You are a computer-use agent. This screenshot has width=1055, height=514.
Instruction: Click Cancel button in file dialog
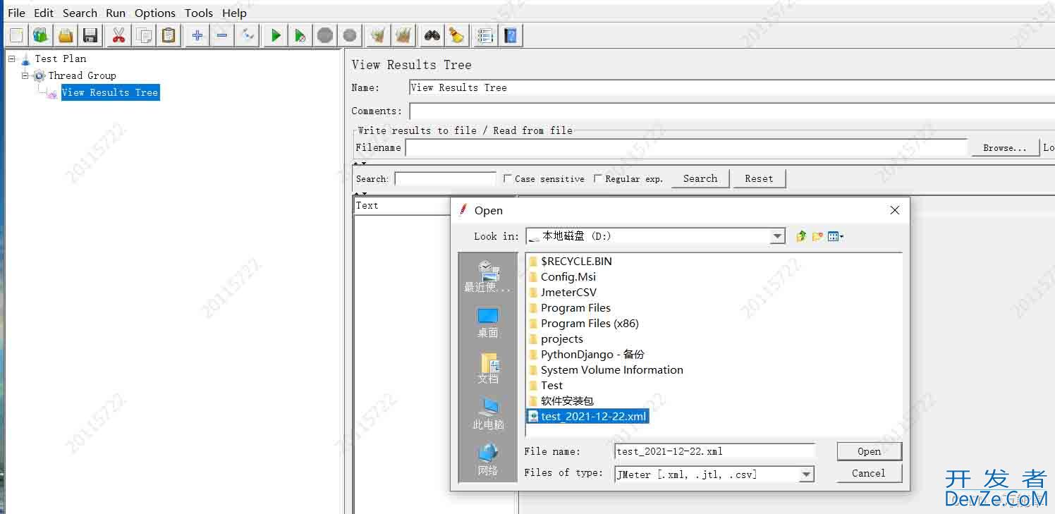(869, 473)
